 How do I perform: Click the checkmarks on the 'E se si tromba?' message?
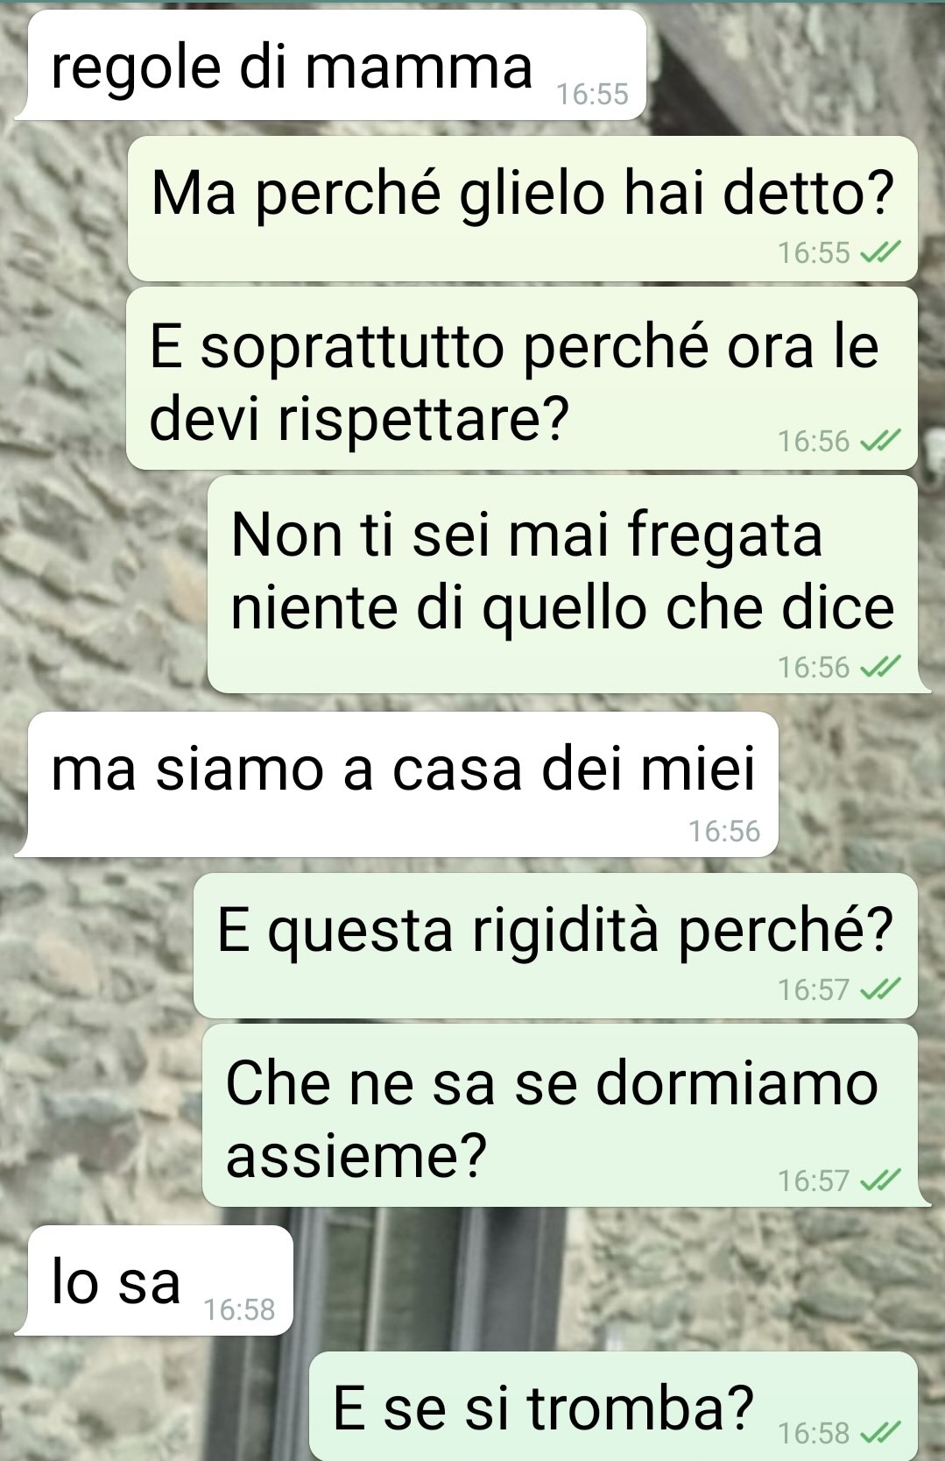[x=880, y=1434]
